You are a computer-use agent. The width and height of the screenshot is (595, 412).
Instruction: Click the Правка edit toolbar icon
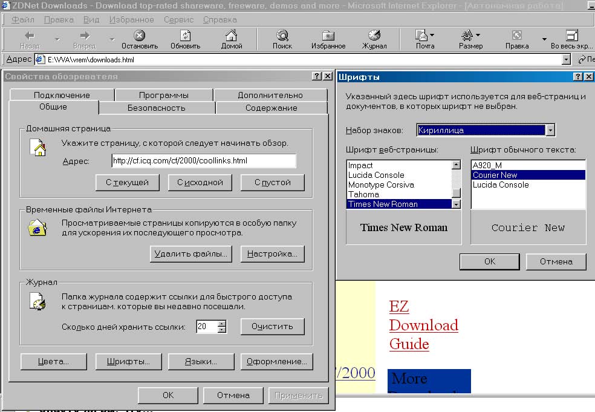(517, 35)
